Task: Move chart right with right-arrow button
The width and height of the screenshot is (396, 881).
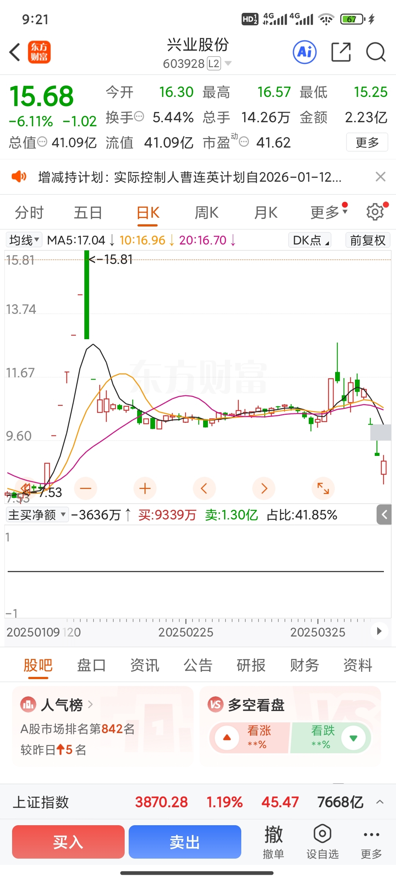Action: coord(264,488)
